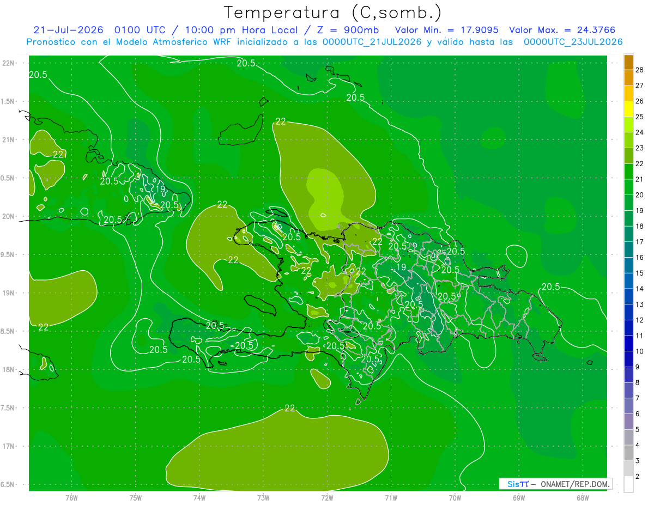The image size is (654, 505).
Task: Click the '21N' latitude axis label
Action: point(9,139)
